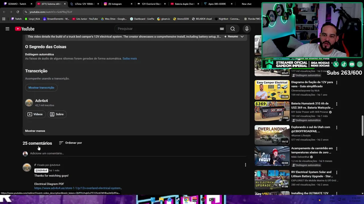The image size is (364, 204).
Task: Open Meu Drive - Google bookmark
Action: [114, 19]
